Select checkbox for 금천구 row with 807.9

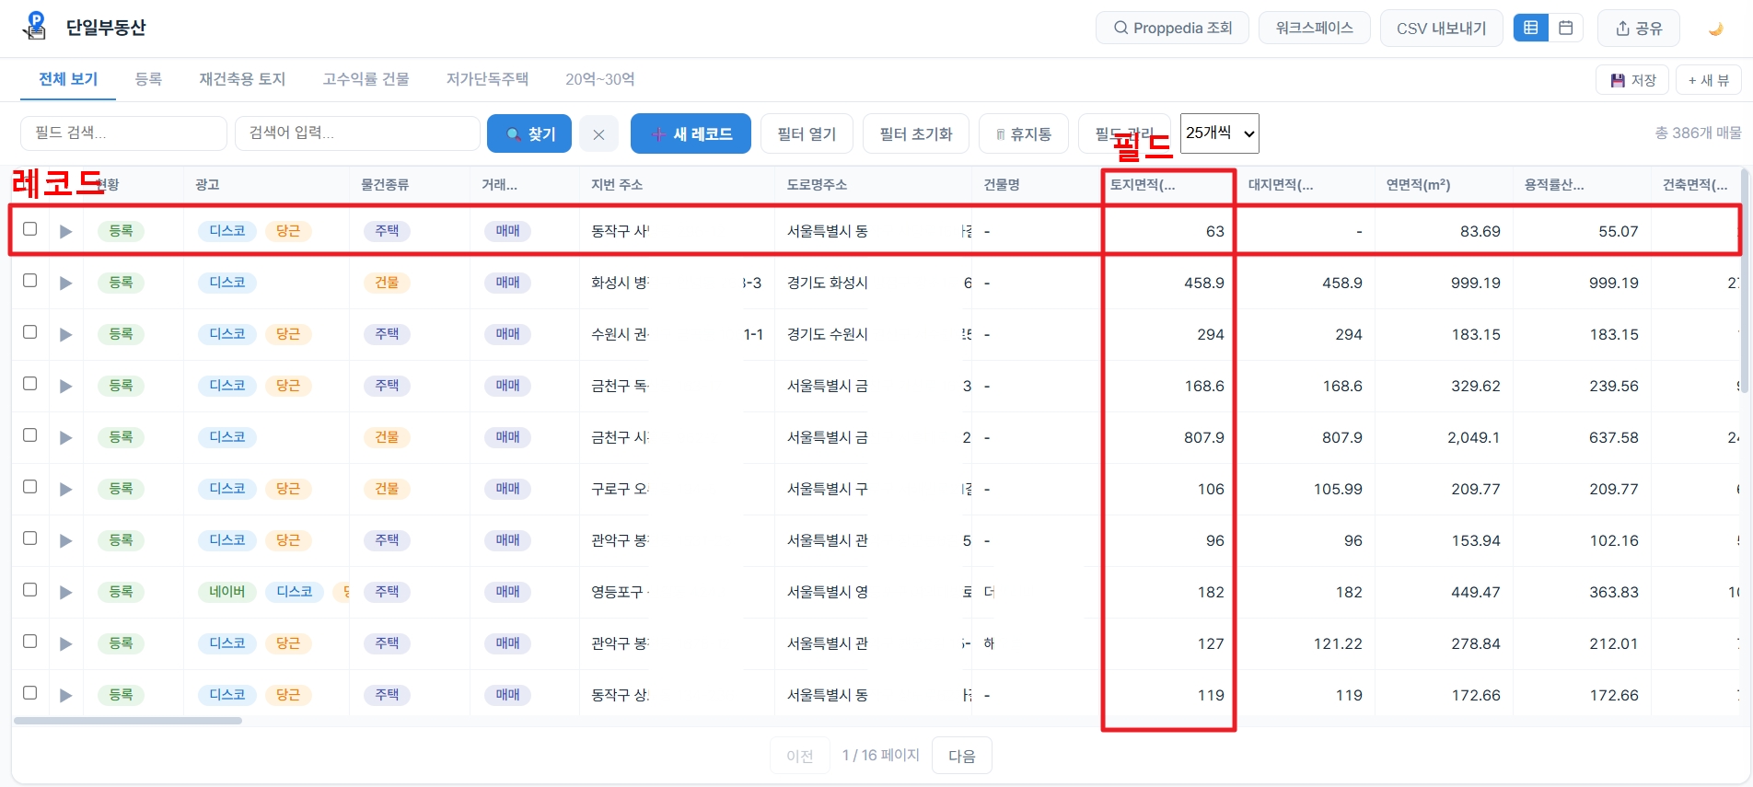point(30,435)
